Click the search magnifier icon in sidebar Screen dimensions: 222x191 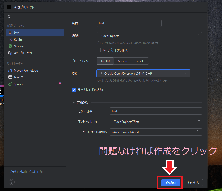point(9,17)
